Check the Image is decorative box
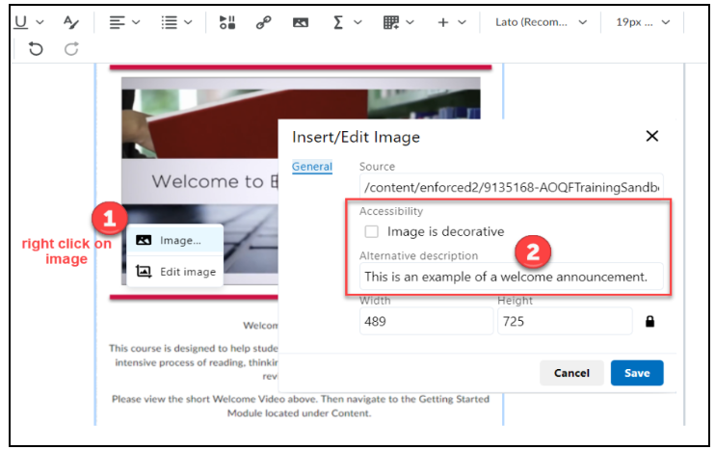 pyautogui.click(x=371, y=231)
